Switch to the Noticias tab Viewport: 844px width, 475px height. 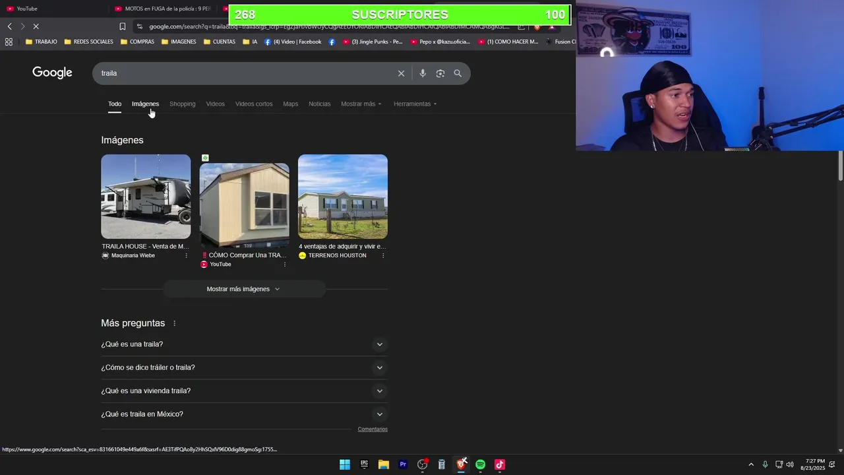320,104
